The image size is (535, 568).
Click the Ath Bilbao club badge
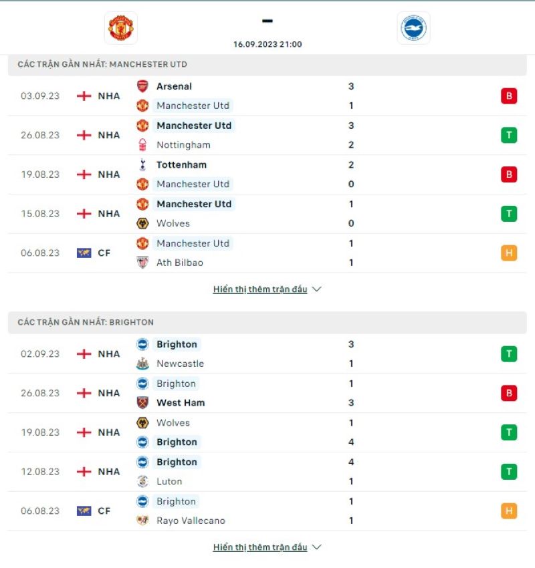(x=142, y=263)
